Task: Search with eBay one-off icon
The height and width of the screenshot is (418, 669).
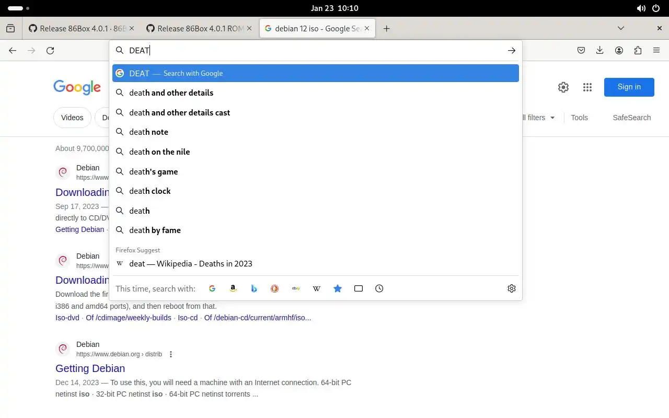Action: [296, 288]
